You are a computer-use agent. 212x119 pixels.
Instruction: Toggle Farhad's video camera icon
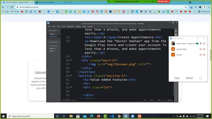pos(204,55)
